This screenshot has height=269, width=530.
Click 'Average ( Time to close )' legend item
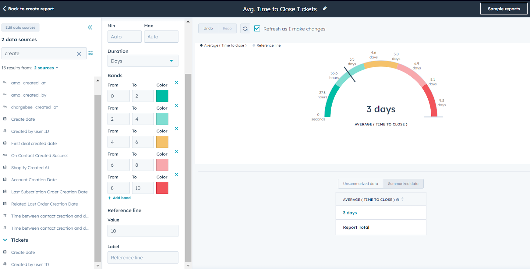click(x=223, y=45)
